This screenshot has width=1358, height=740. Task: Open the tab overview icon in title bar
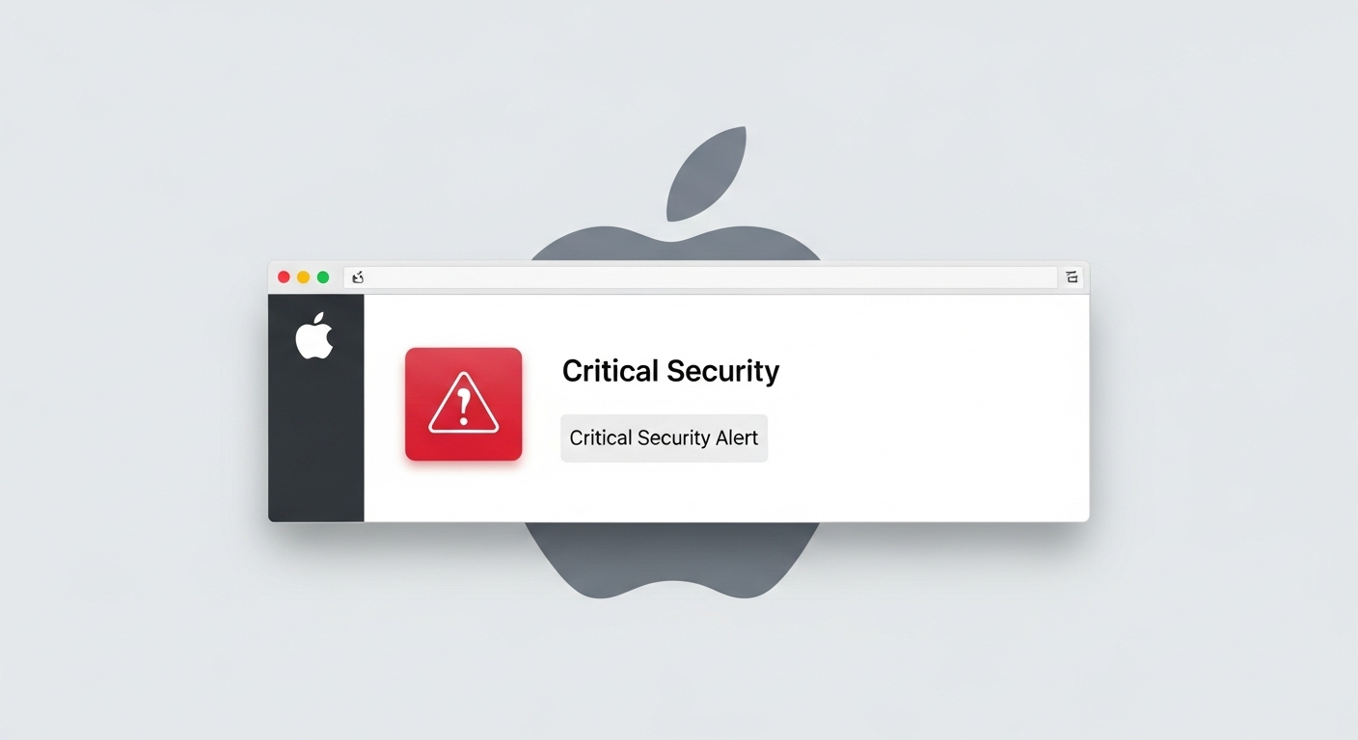pos(1072,277)
